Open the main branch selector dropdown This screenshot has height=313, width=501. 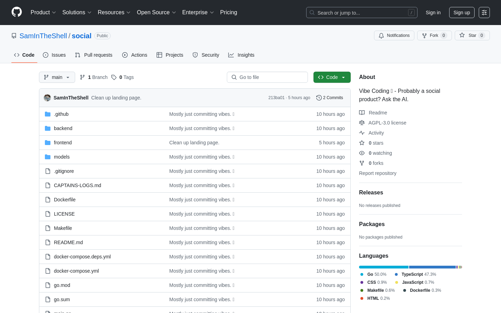pyautogui.click(x=57, y=77)
